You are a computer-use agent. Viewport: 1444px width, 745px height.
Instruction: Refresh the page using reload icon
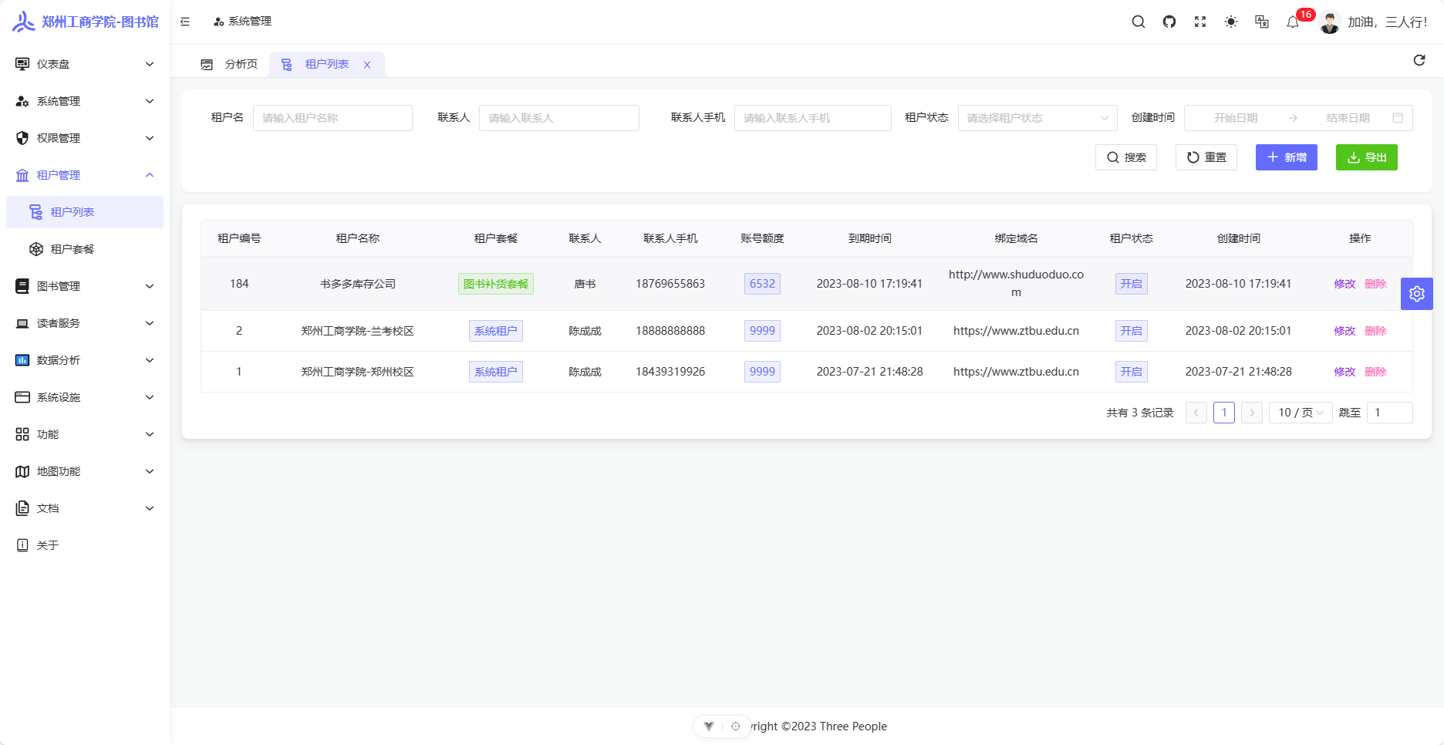pos(1419,60)
